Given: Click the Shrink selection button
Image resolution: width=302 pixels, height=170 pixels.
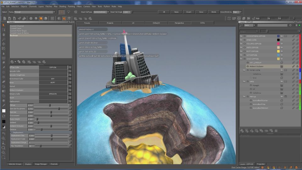Looking at the screenshot, I should click(x=214, y=12).
